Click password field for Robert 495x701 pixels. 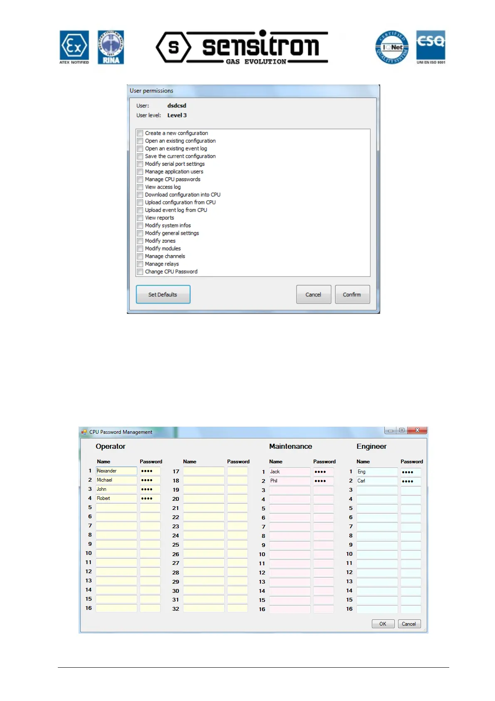pyautogui.click(x=150, y=498)
